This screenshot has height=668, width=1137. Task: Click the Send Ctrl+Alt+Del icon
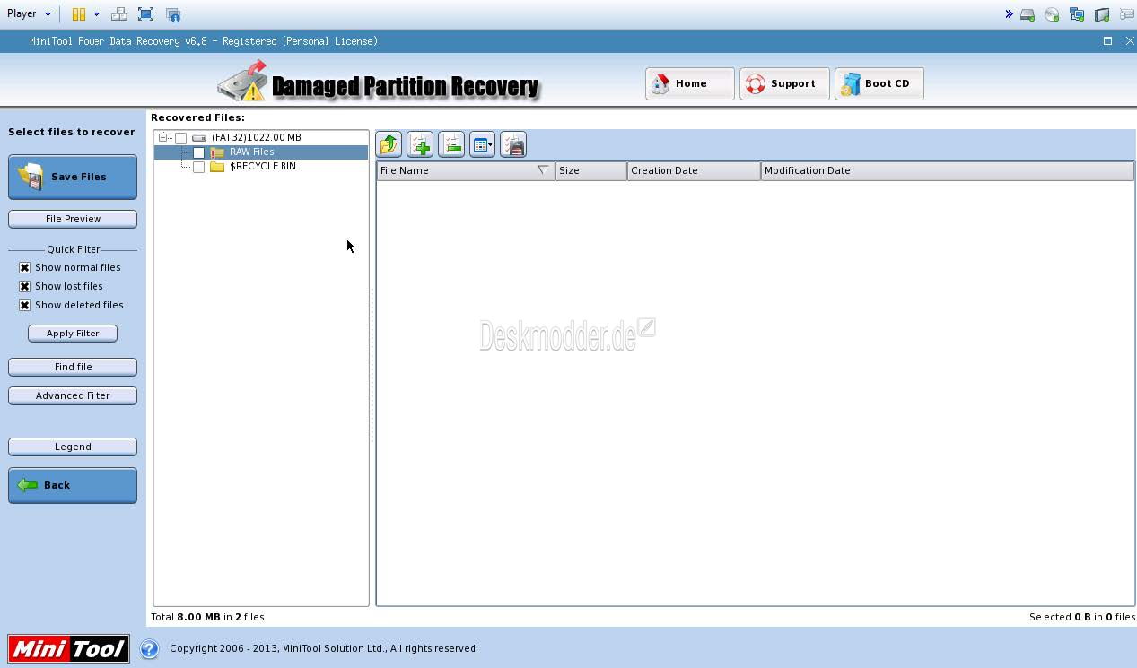pyautogui.click(x=118, y=14)
